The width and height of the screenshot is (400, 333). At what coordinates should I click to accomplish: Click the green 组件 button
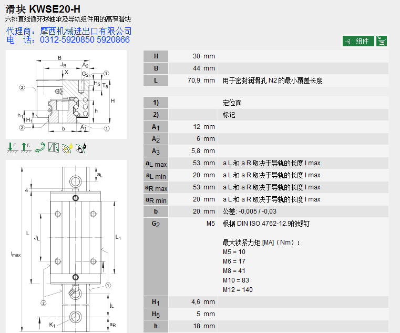(358, 41)
